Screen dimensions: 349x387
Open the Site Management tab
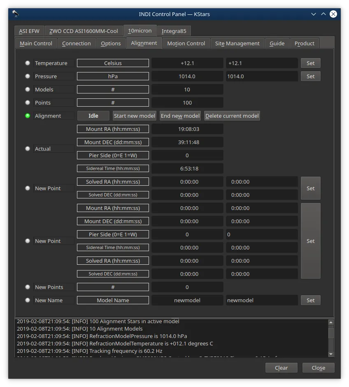click(x=237, y=44)
